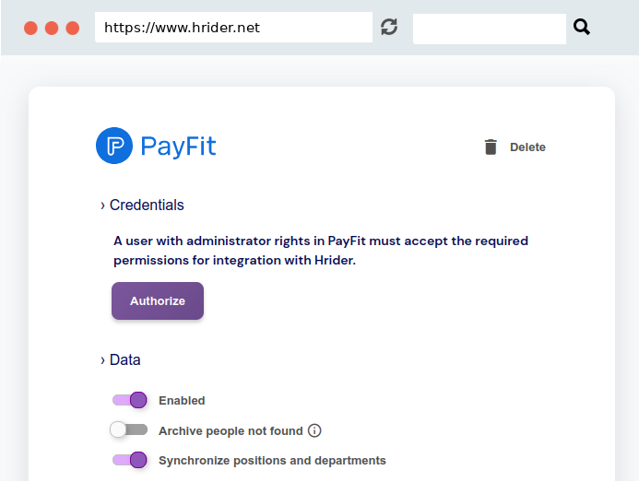Screen dimensions: 639x482
Task: Open info tooltip beside Archive people not found
Action: (x=314, y=430)
